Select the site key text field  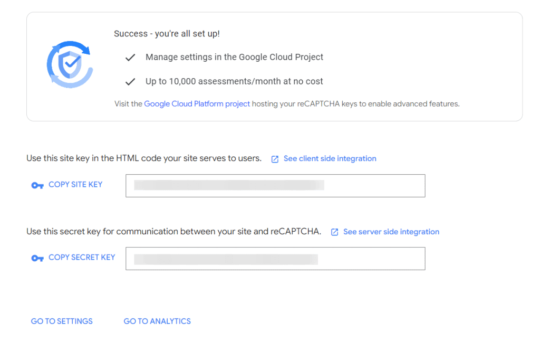(x=275, y=185)
